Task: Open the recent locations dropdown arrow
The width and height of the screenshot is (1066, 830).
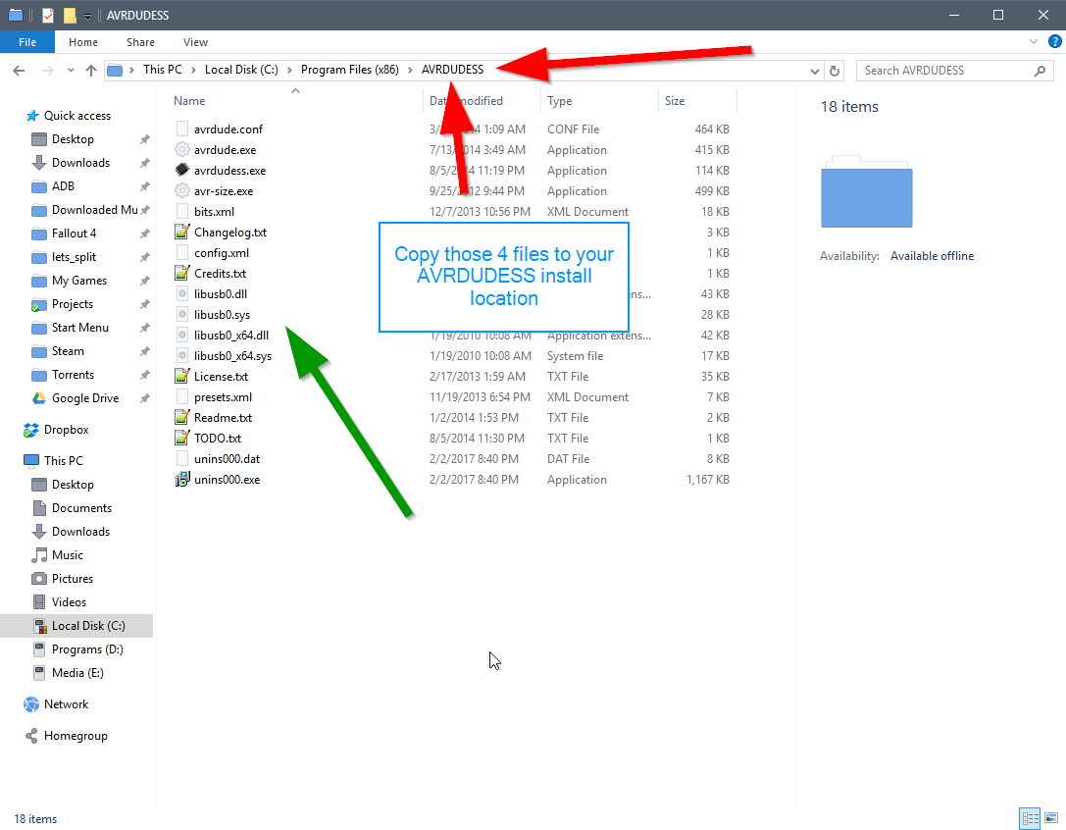Action: click(x=71, y=70)
